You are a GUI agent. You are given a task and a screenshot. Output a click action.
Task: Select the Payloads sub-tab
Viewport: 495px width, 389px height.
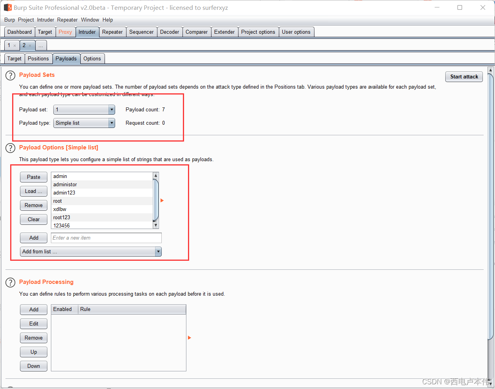click(x=66, y=59)
